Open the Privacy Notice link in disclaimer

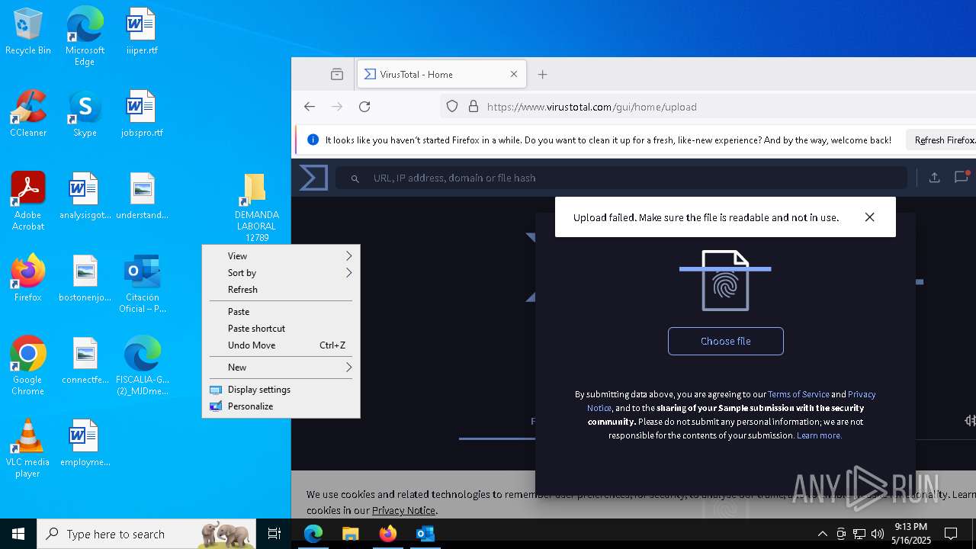pos(731,401)
